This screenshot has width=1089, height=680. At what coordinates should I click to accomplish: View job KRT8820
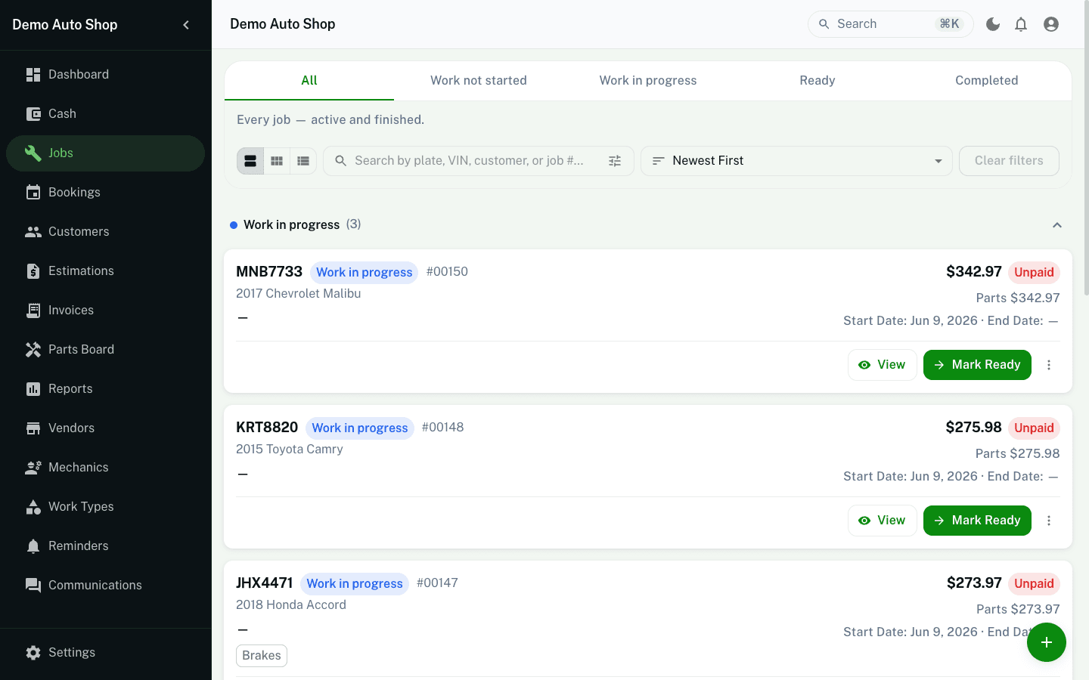(883, 521)
